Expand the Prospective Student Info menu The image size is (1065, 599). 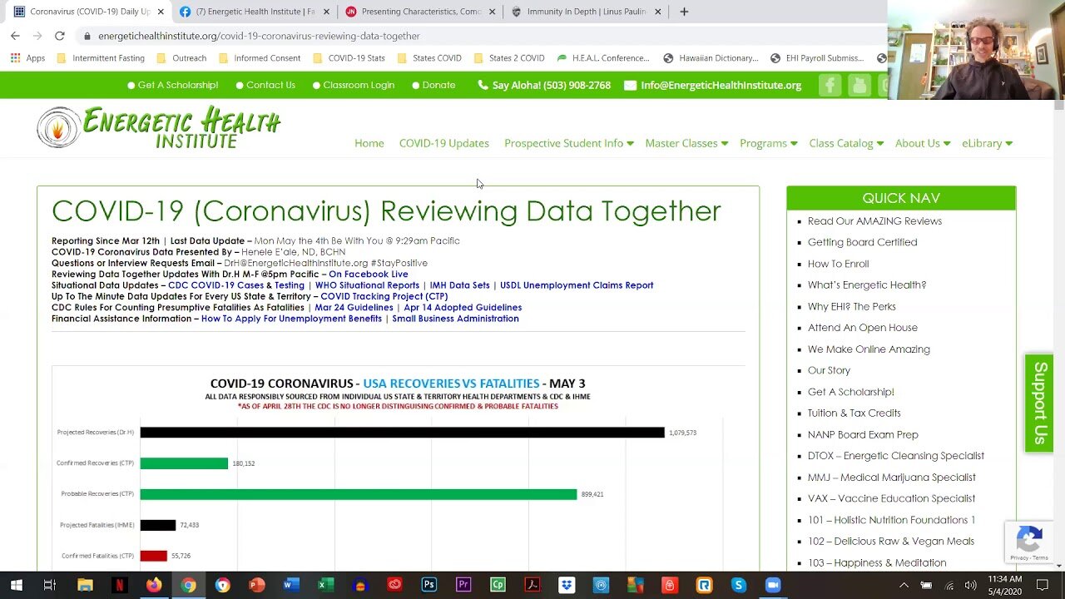(x=568, y=143)
